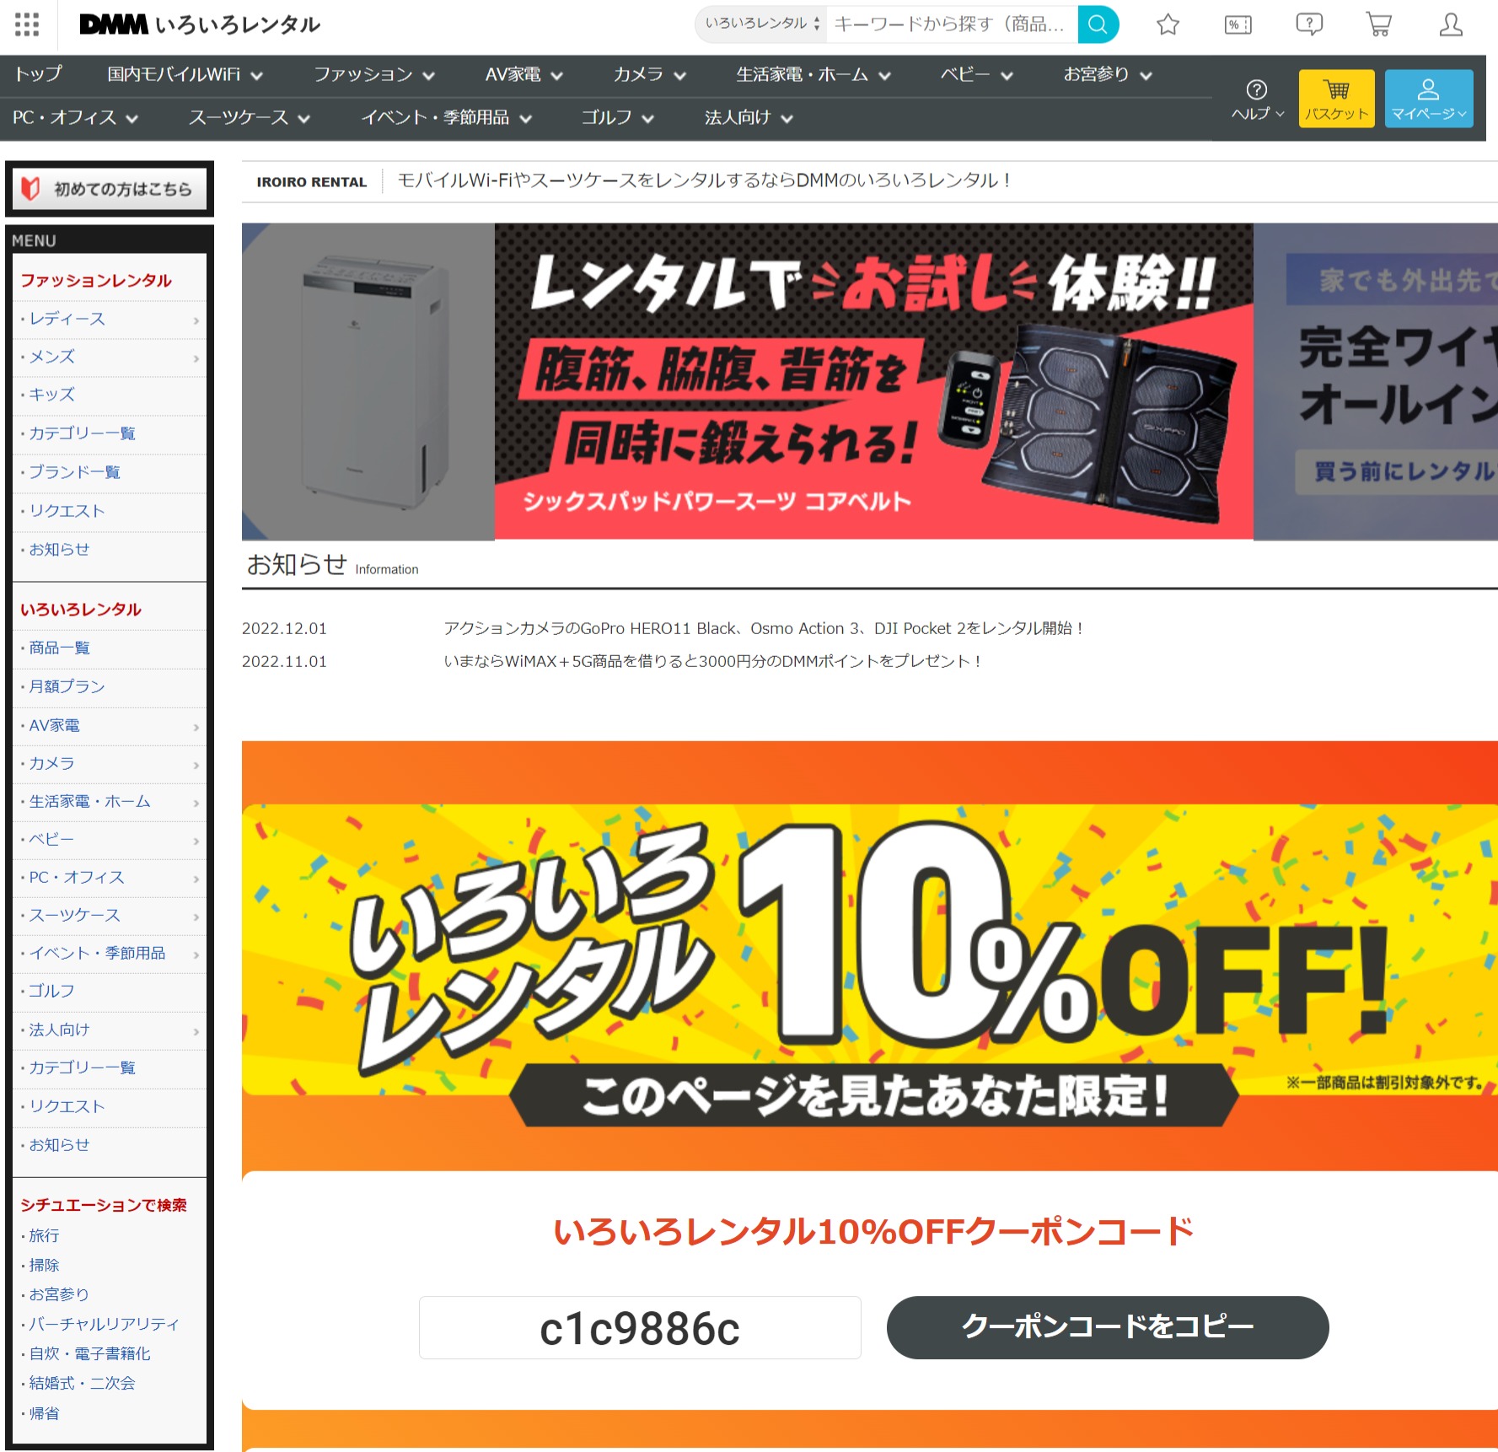Open sidebar イベント・季節用品 link

(110, 954)
